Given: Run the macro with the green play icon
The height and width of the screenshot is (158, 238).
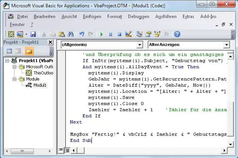Looking at the screenshot, I should pos(102,34).
